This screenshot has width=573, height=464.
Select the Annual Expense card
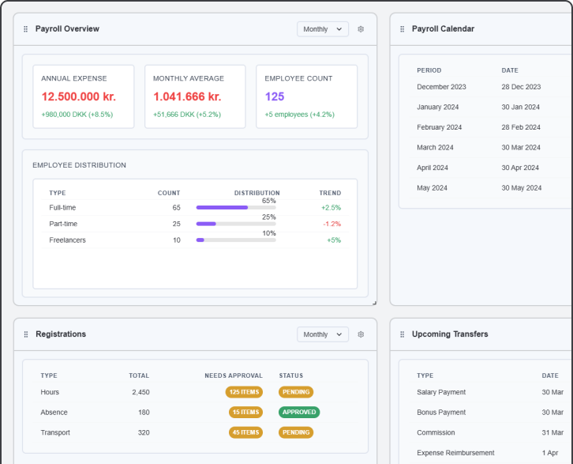click(84, 96)
